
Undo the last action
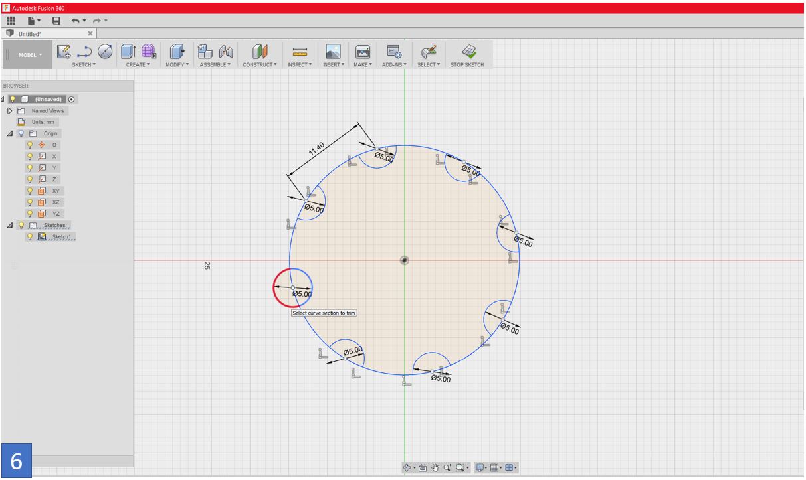tap(76, 21)
